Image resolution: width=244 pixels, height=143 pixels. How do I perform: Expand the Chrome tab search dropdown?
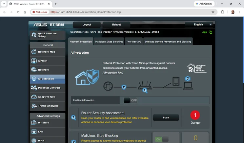(x=4, y=4)
